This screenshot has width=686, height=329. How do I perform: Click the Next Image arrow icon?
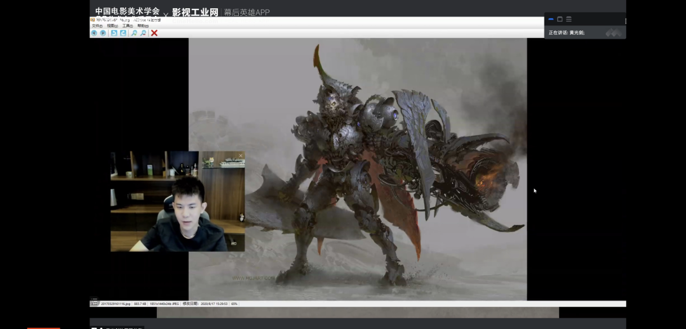click(x=103, y=33)
